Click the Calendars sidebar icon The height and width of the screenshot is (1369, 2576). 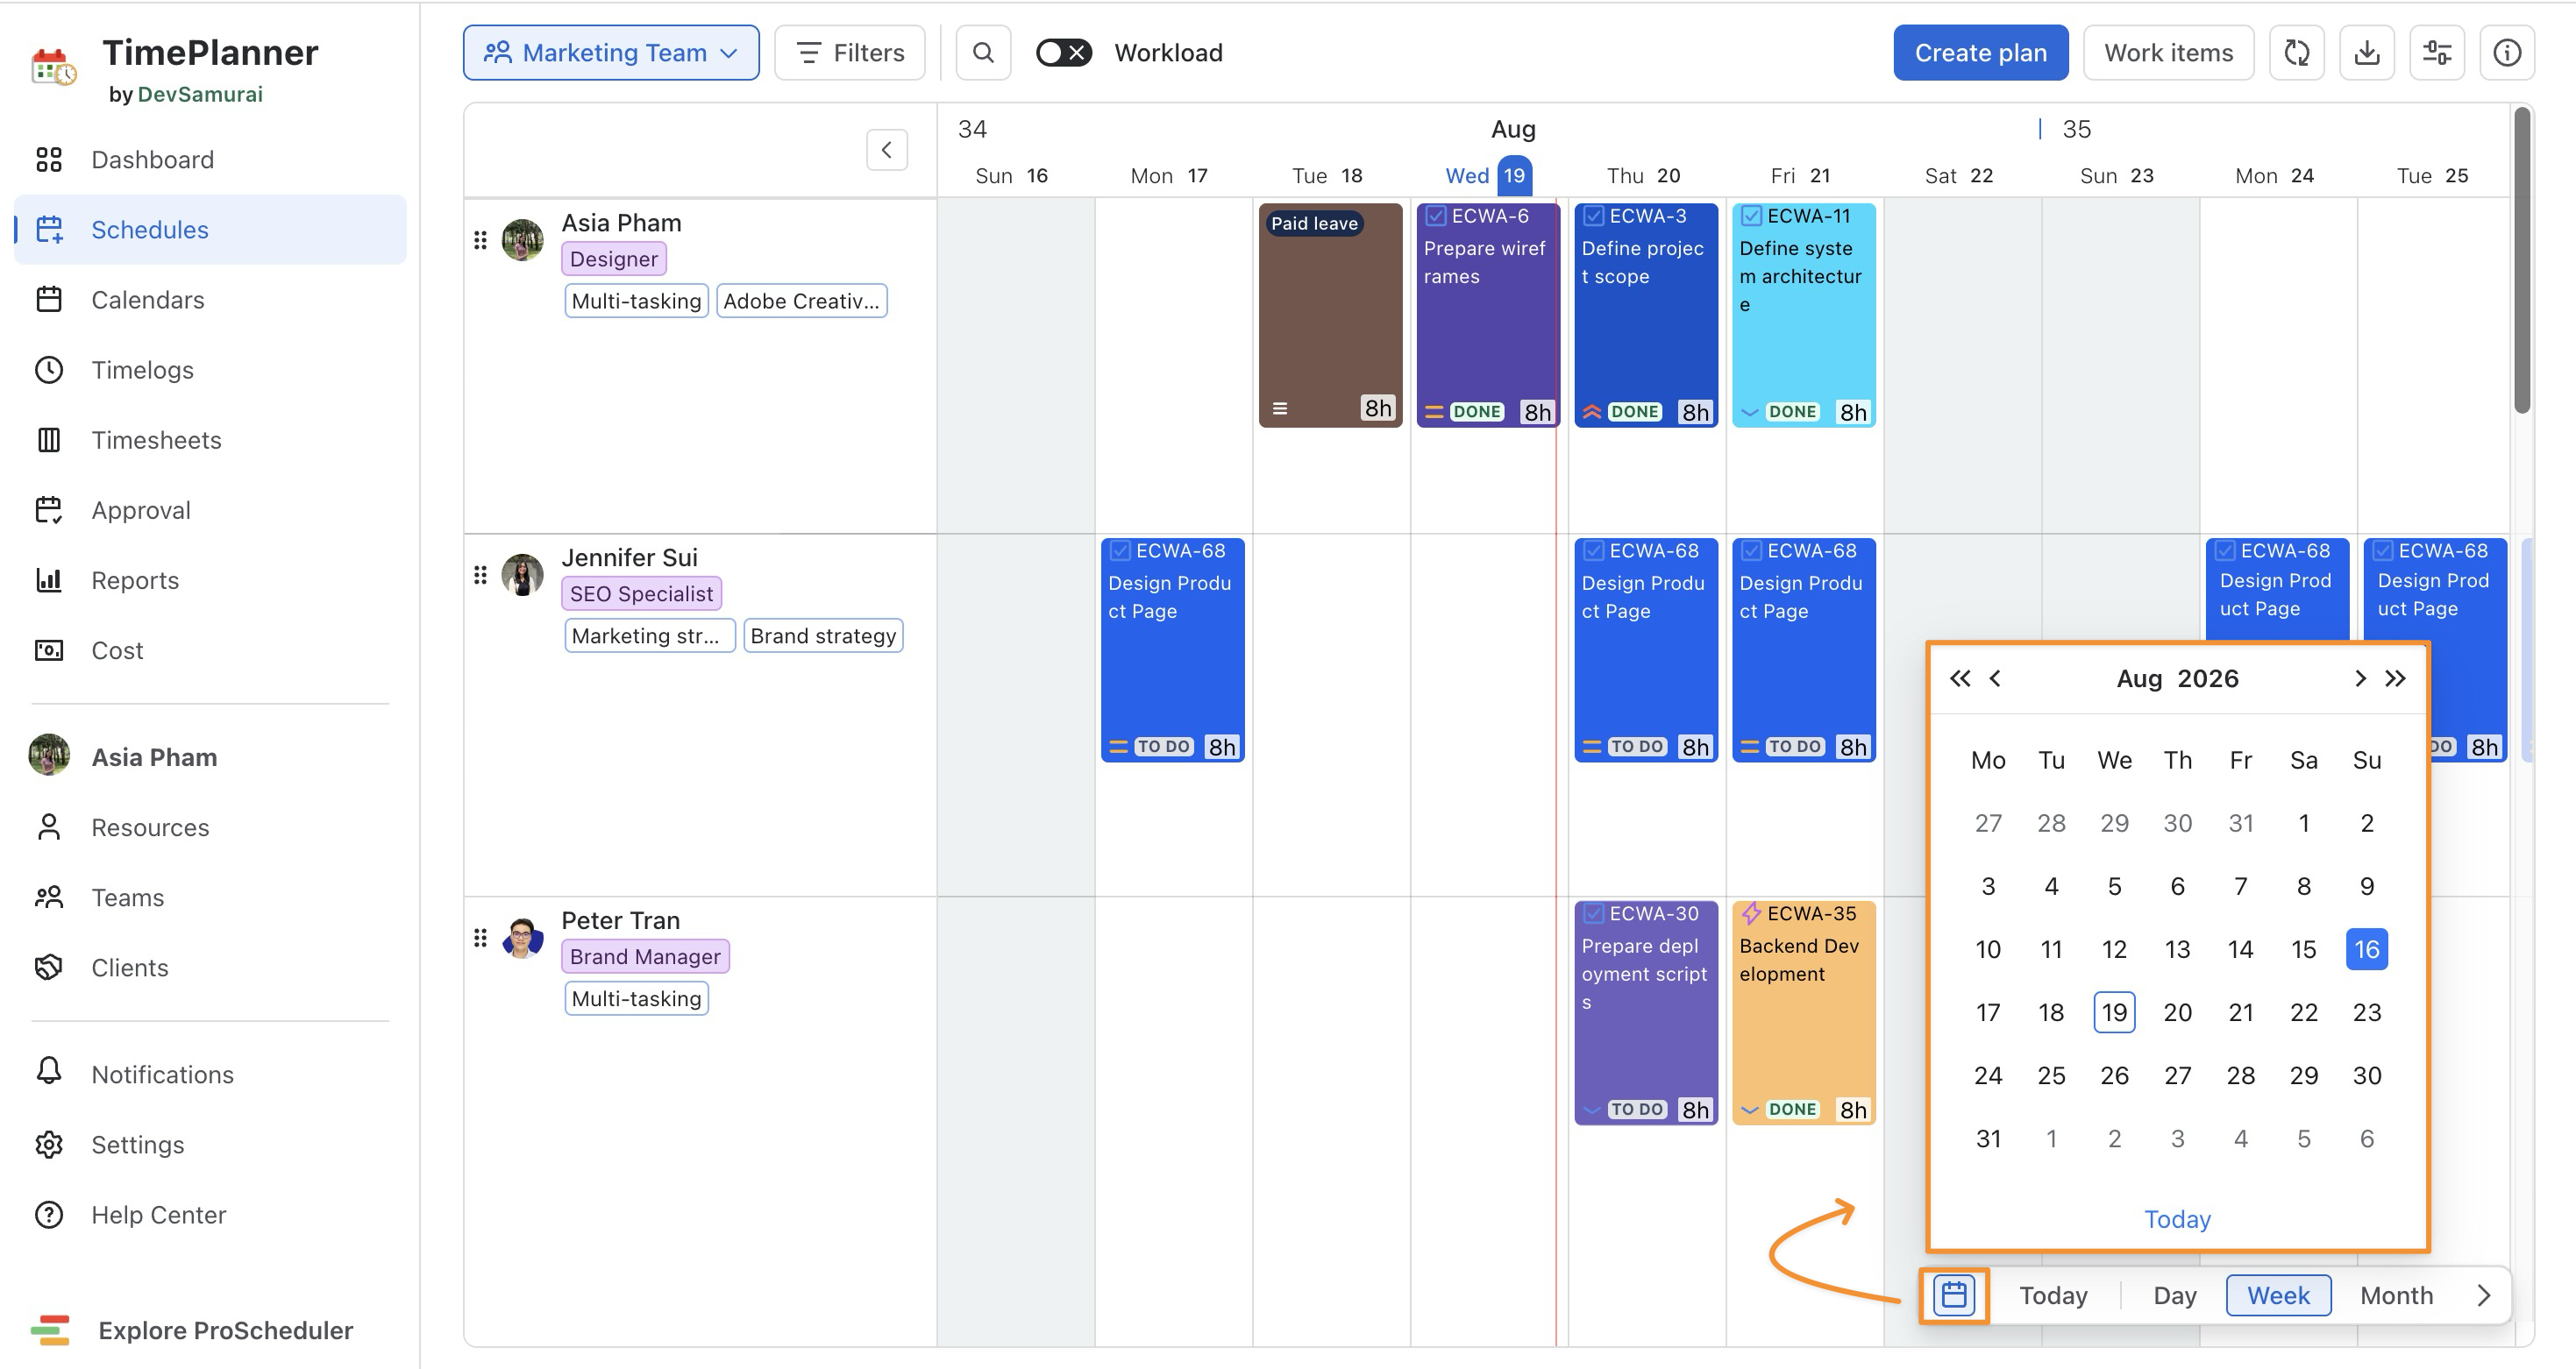pos(49,300)
